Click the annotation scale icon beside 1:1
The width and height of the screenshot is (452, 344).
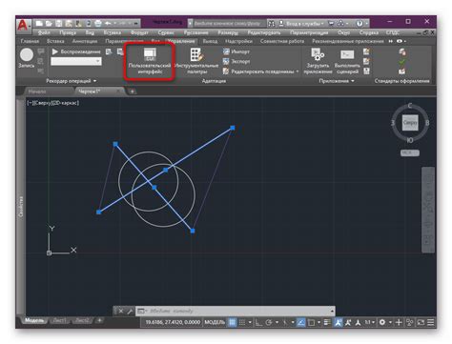click(x=358, y=322)
